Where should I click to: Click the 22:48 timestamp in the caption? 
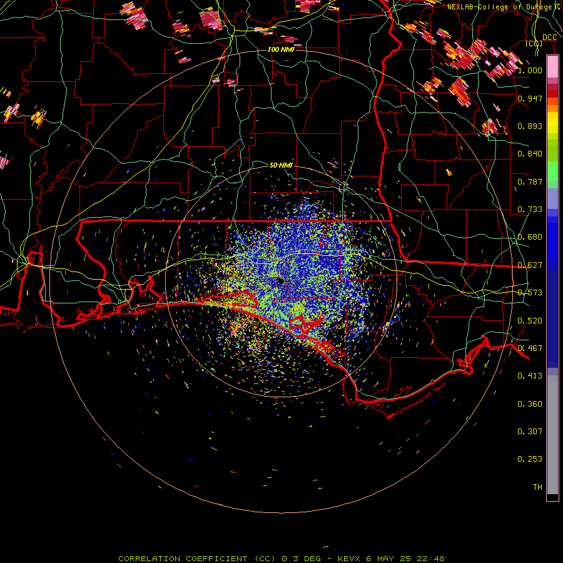click(430, 559)
